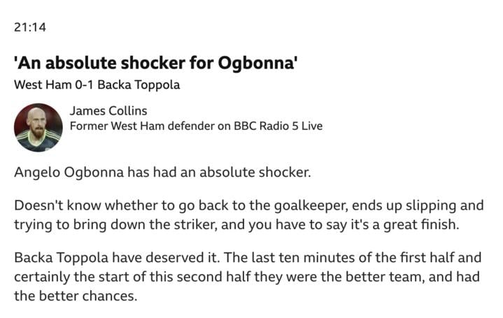
Task: Open the 'An absolute shocker for Ogbonna' headline
Action: point(155,62)
